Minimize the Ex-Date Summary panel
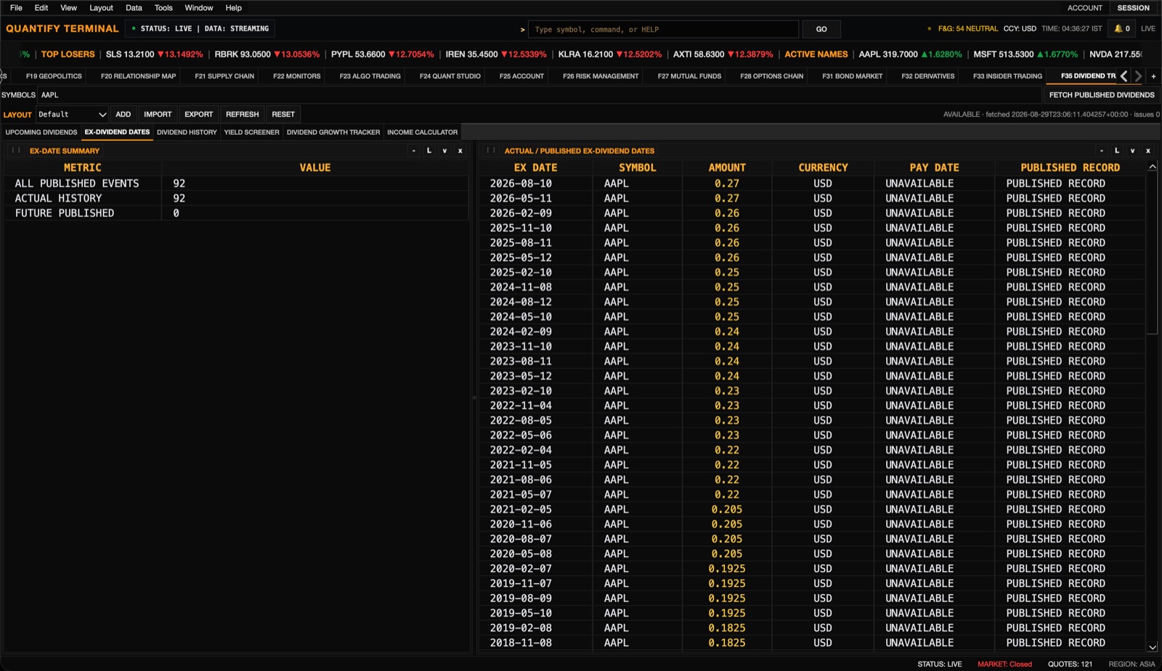Viewport: 1162px width, 671px height. tap(414, 151)
